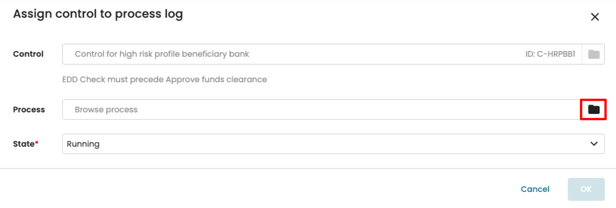Click the Process field label
Screen dimensions: 616x208
(x=29, y=110)
